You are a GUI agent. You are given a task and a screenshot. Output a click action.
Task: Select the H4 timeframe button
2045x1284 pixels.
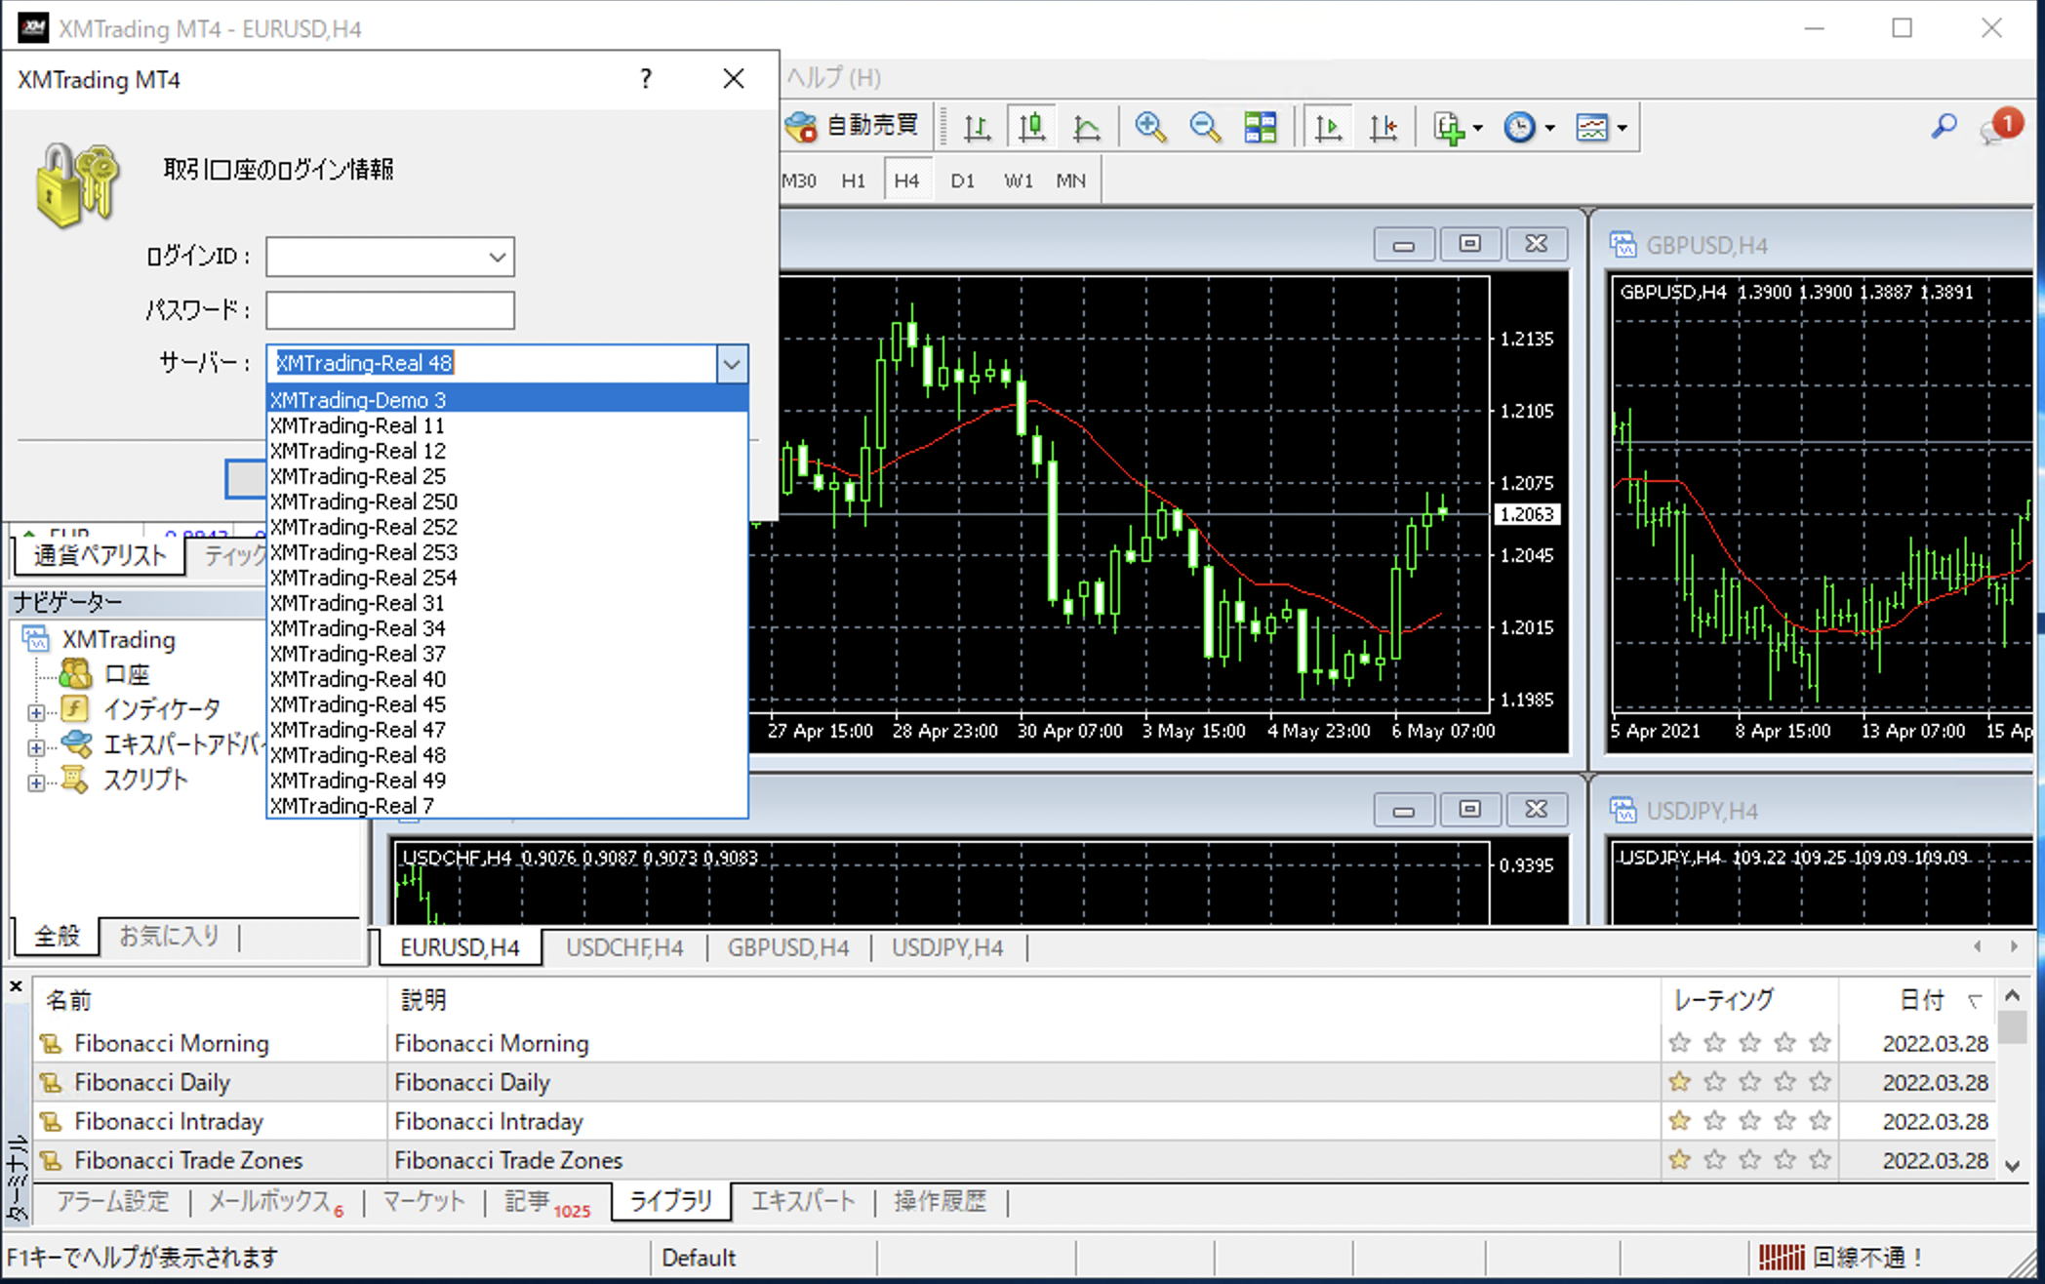click(x=906, y=181)
